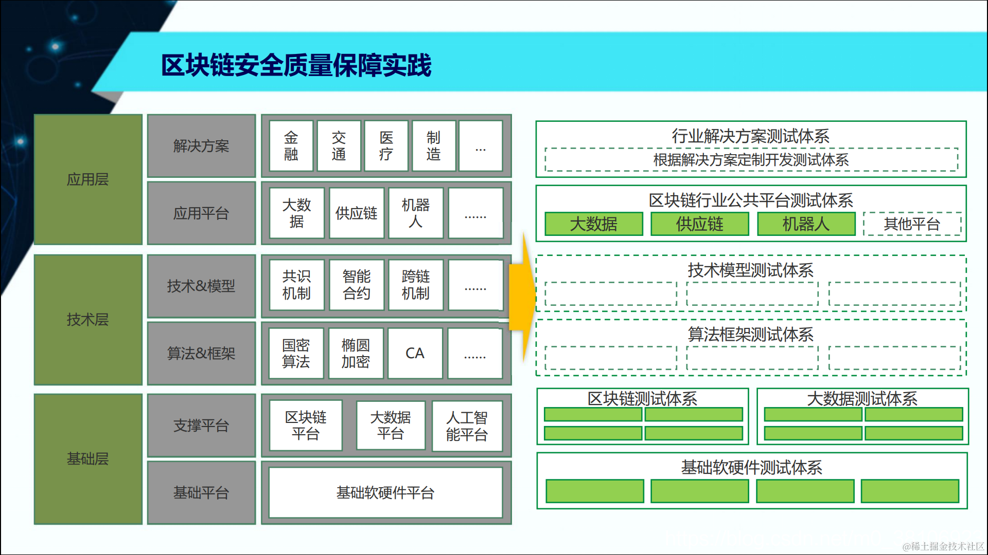
Task: Click the 应用层 green block
Action: (x=88, y=179)
